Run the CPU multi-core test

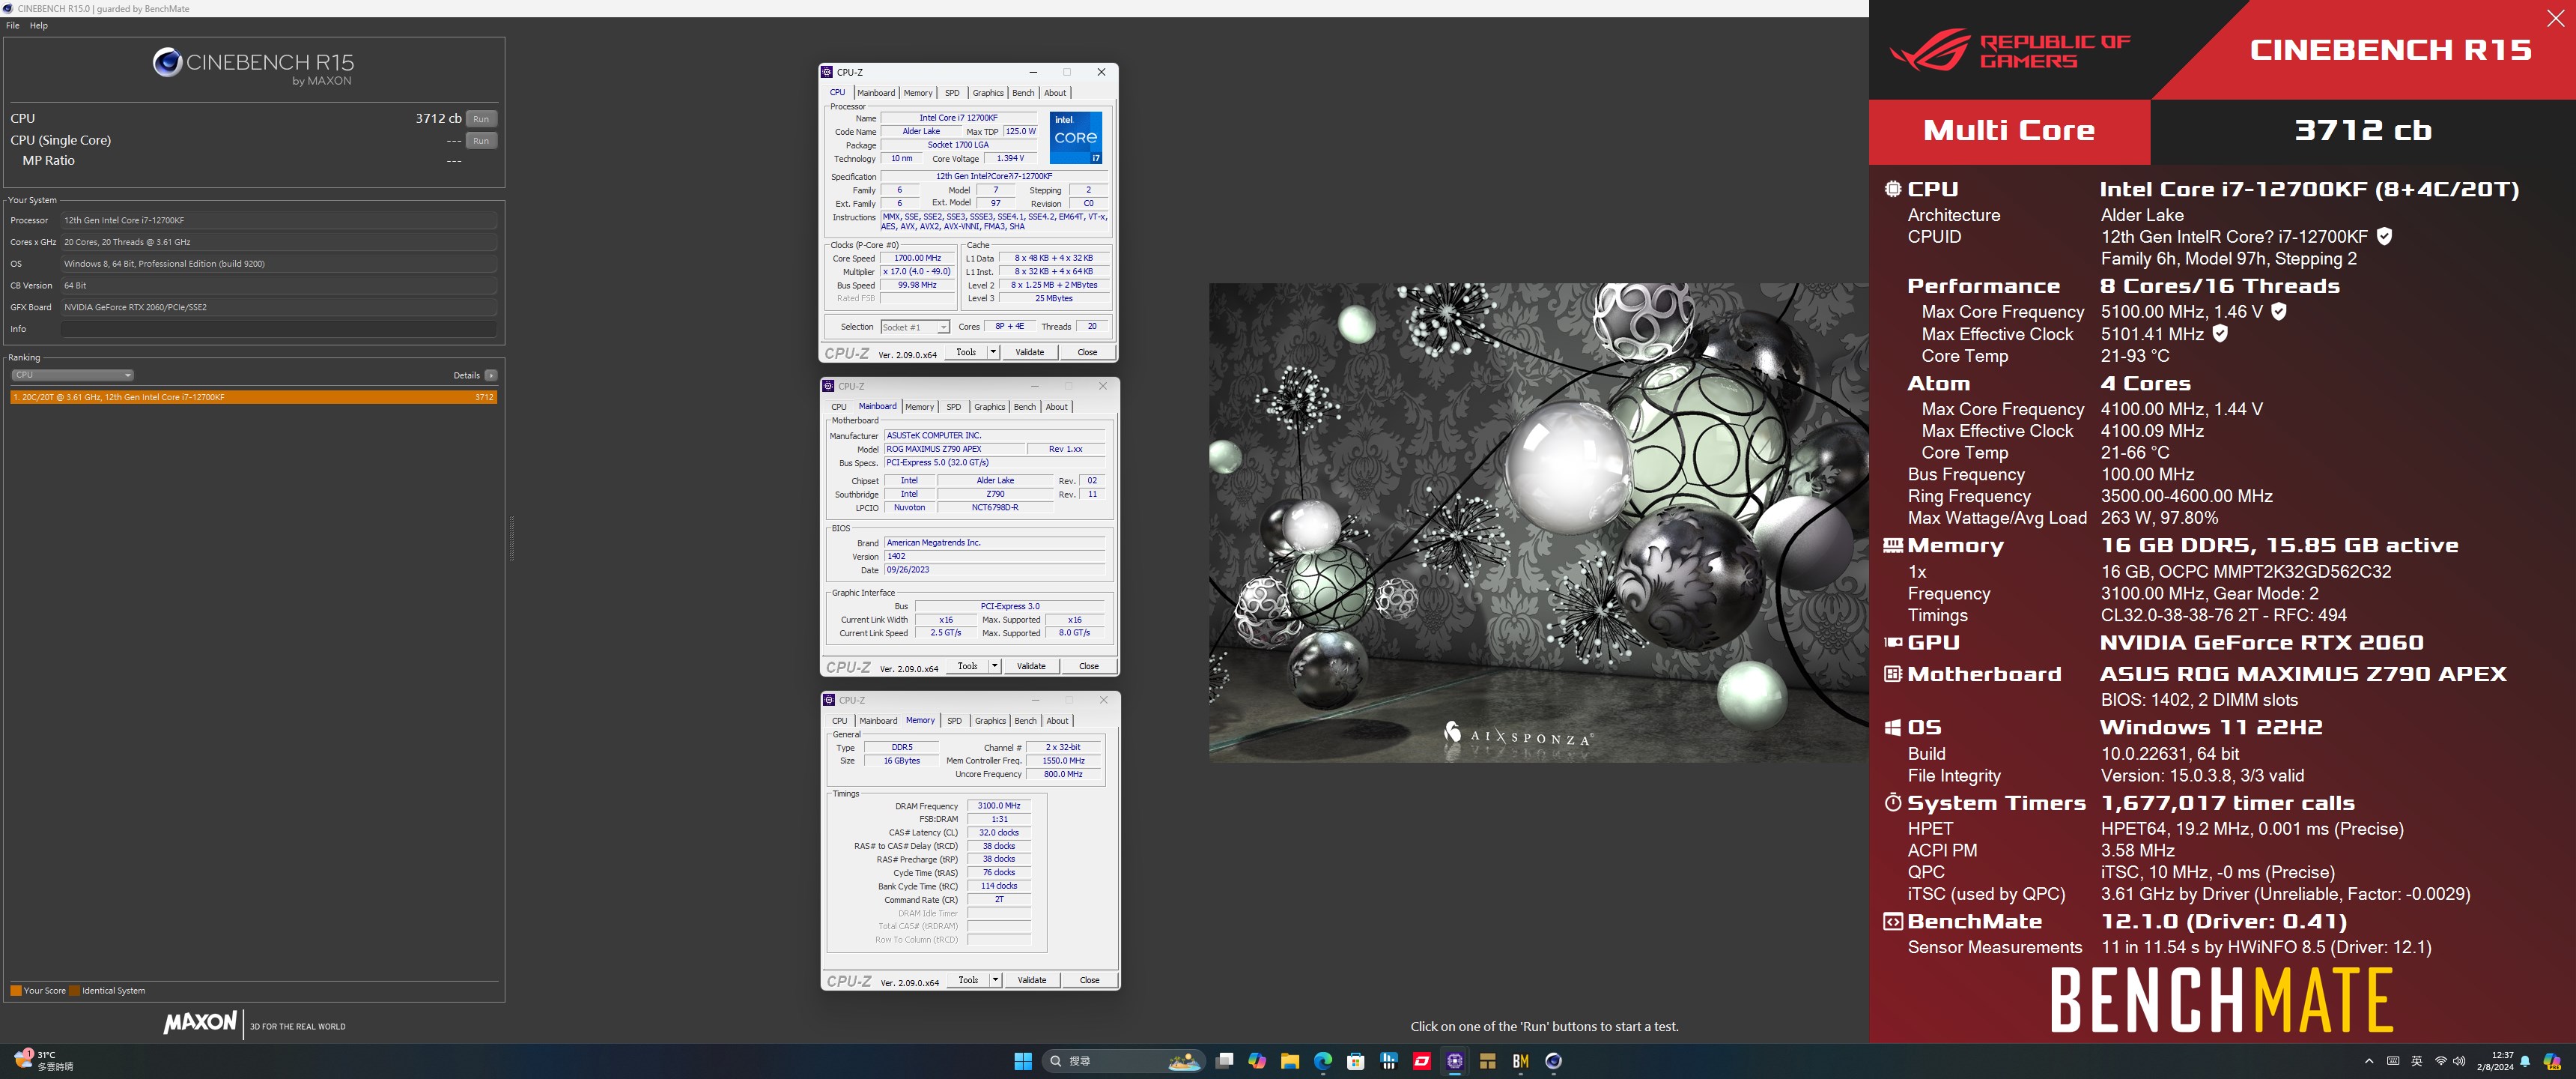[x=481, y=119]
